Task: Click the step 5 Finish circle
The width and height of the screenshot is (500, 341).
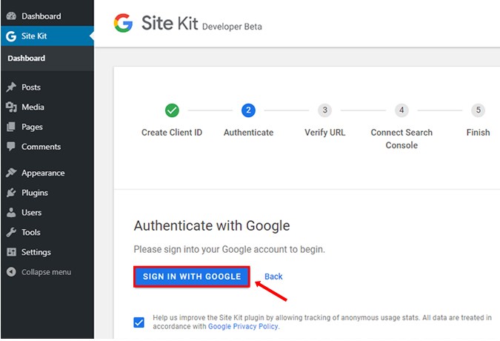Action: (x=478, y=110)
